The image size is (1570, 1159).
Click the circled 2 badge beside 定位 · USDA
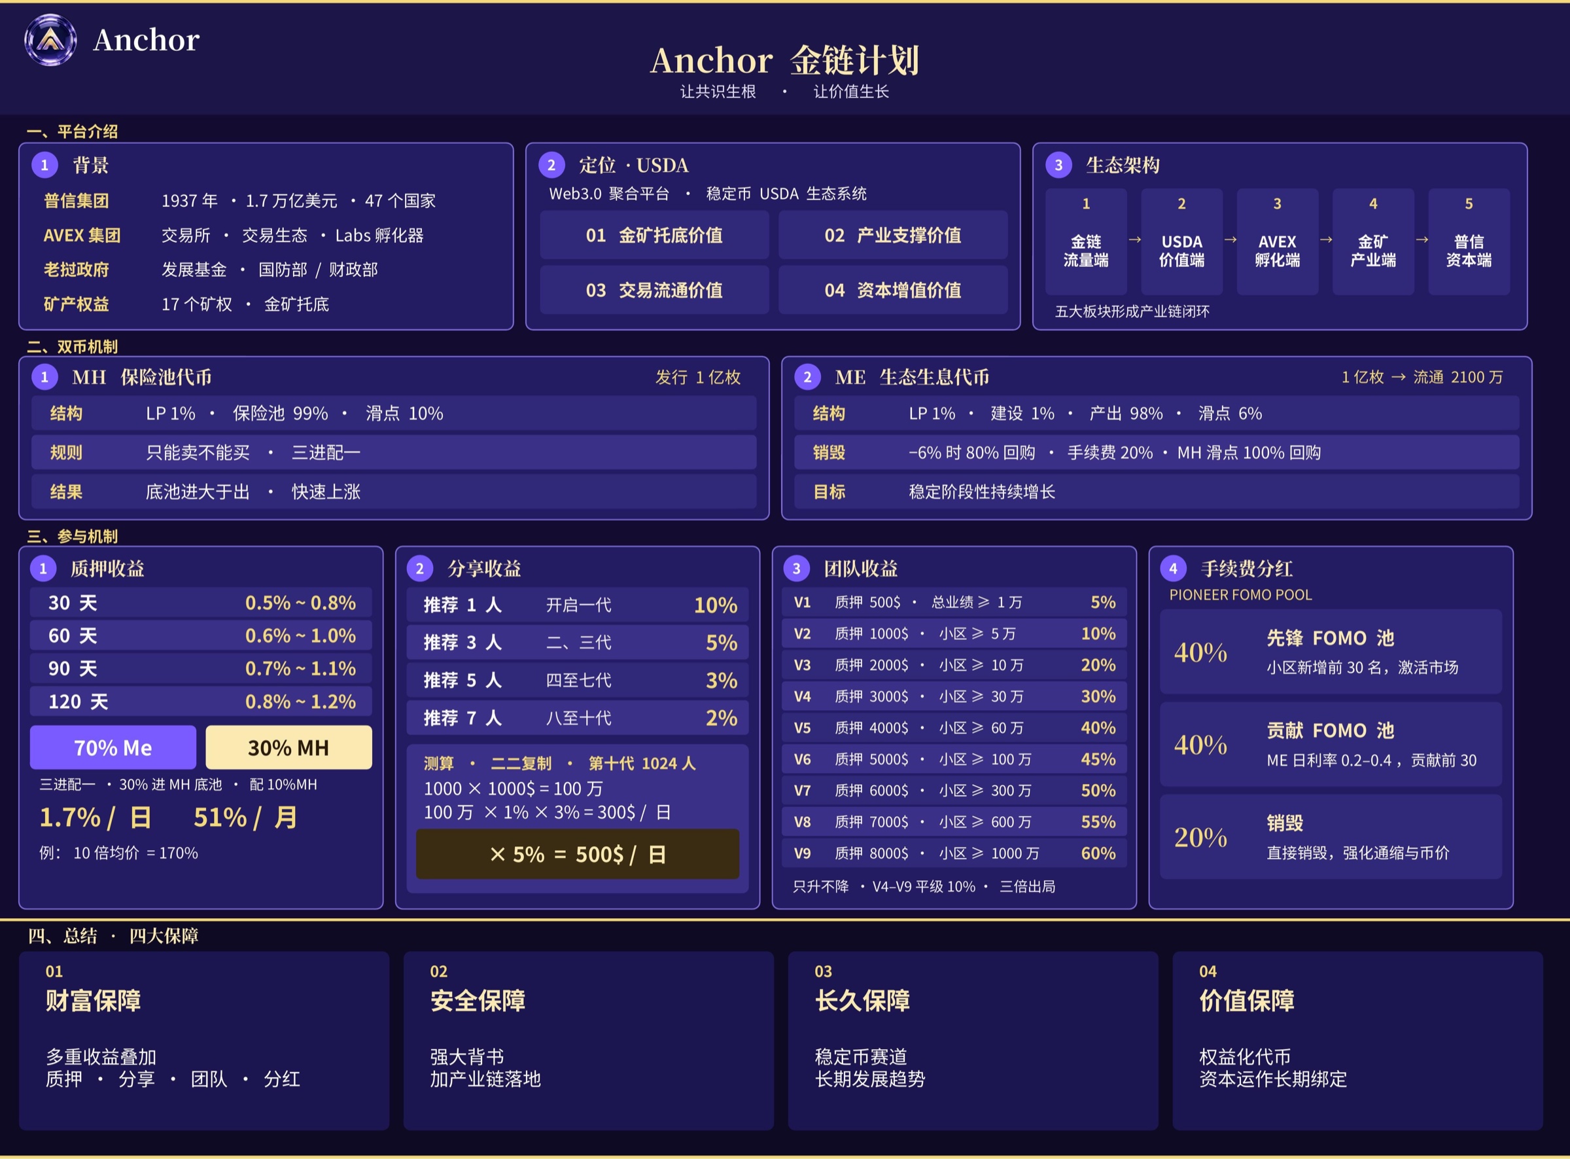coord(551,166)
